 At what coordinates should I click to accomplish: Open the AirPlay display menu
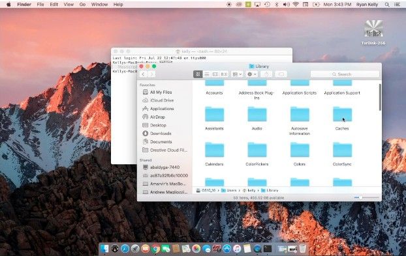(257, 5)
